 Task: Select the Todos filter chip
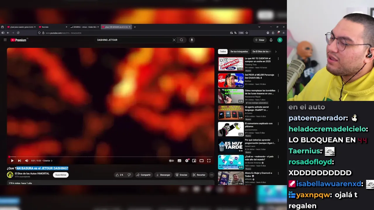[x=223, y=52]
